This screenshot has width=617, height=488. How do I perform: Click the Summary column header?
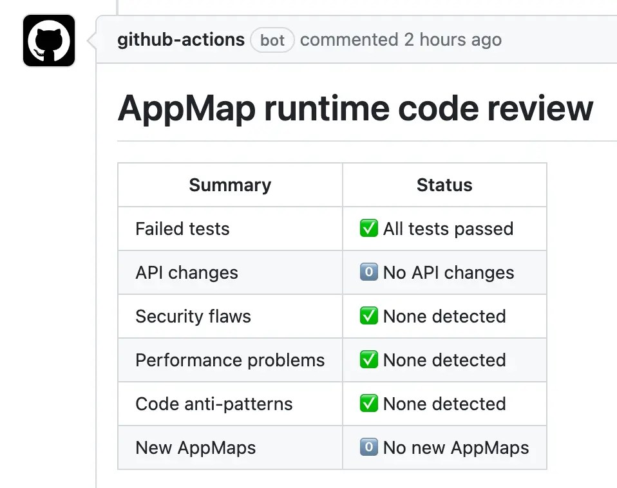tap(229, 185)
